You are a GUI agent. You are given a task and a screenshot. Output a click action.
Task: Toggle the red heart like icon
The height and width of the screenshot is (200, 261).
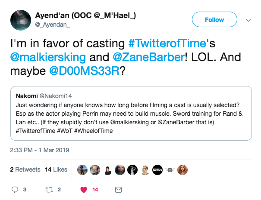[x=84, y=189]
